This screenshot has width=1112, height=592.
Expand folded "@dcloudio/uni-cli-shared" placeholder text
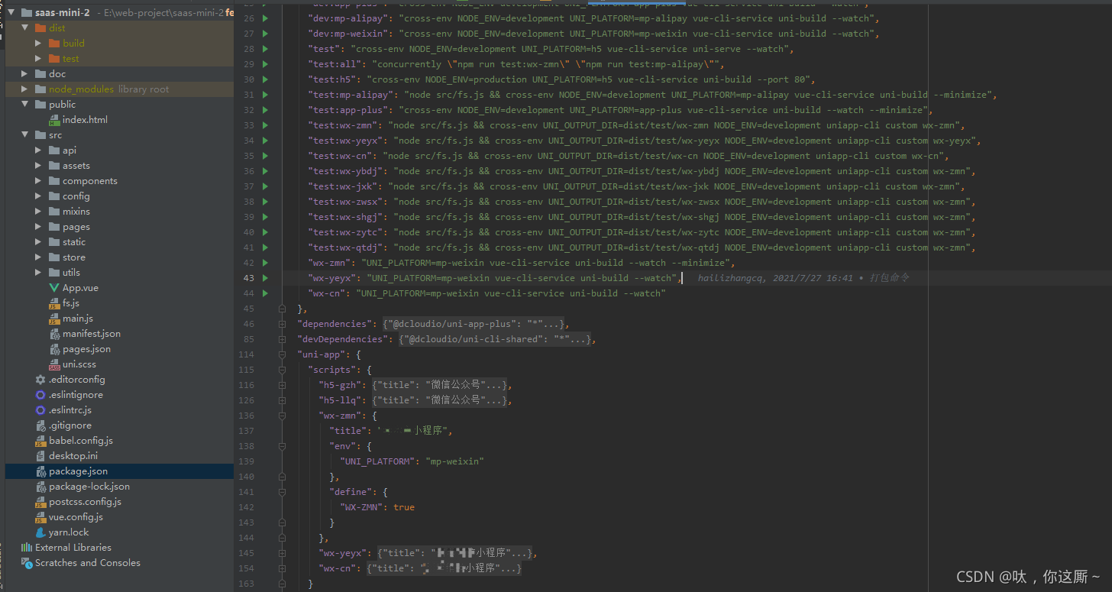[x=494, y=339]
